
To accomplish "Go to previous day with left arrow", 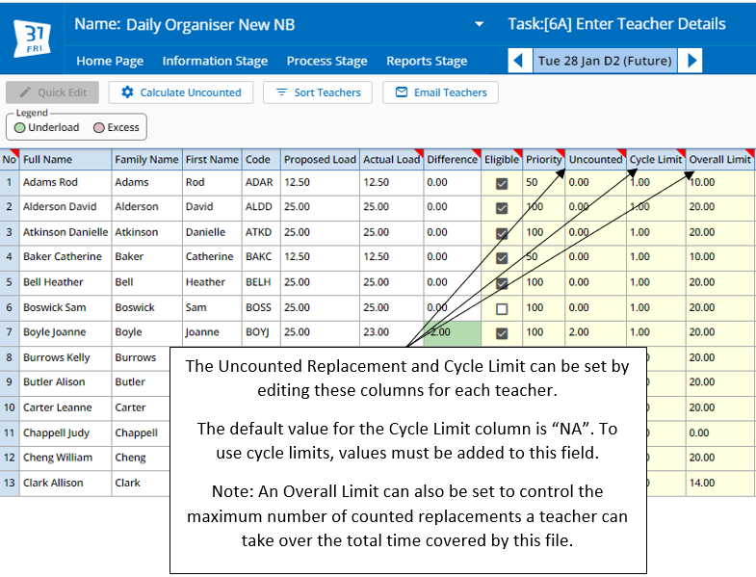I will point(519,61).
